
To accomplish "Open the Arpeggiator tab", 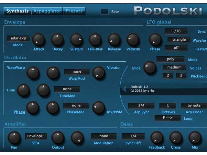I will (x=47, y=11).
